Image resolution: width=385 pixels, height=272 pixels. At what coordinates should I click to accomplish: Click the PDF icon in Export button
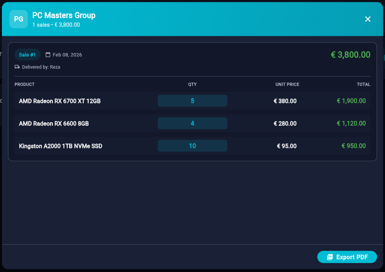coord(330,257)
